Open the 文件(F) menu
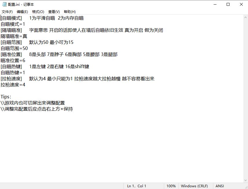 point(7,12)
